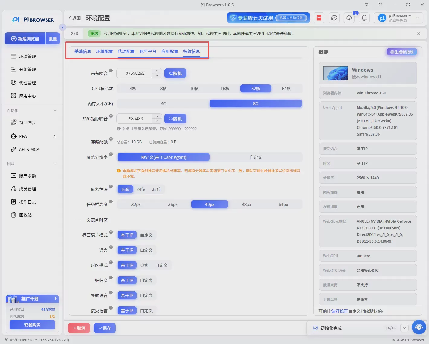This screenshot has width=429, height=344.
Task: Switch to the 应用配置 tab
Action: [170, 51]
